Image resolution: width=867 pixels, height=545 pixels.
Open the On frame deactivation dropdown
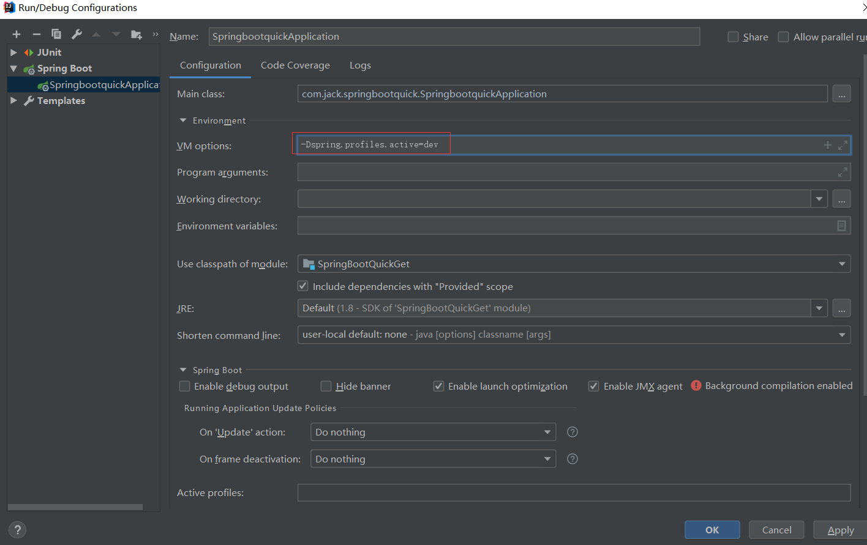pos(433,459)
